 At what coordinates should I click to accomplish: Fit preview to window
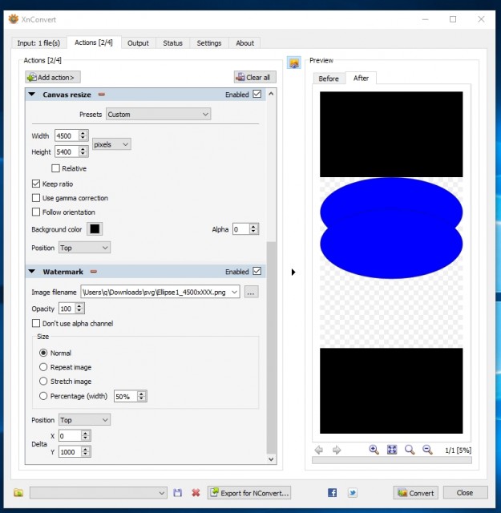click(392, 450)
